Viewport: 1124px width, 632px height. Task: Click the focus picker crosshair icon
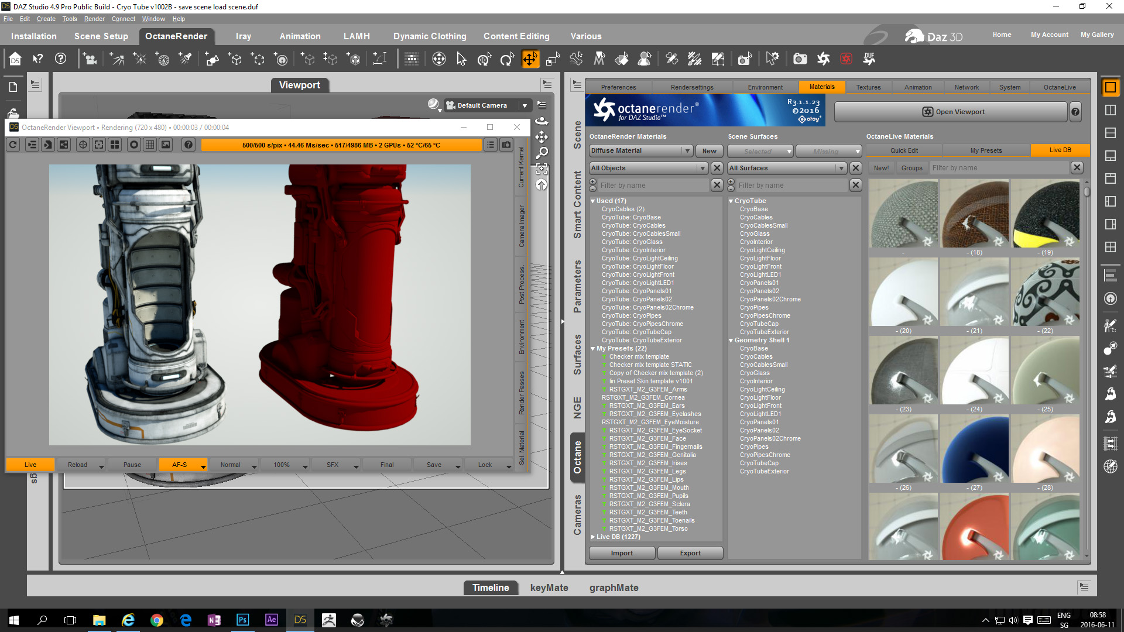pyautogui.click(x=83, y=145)
